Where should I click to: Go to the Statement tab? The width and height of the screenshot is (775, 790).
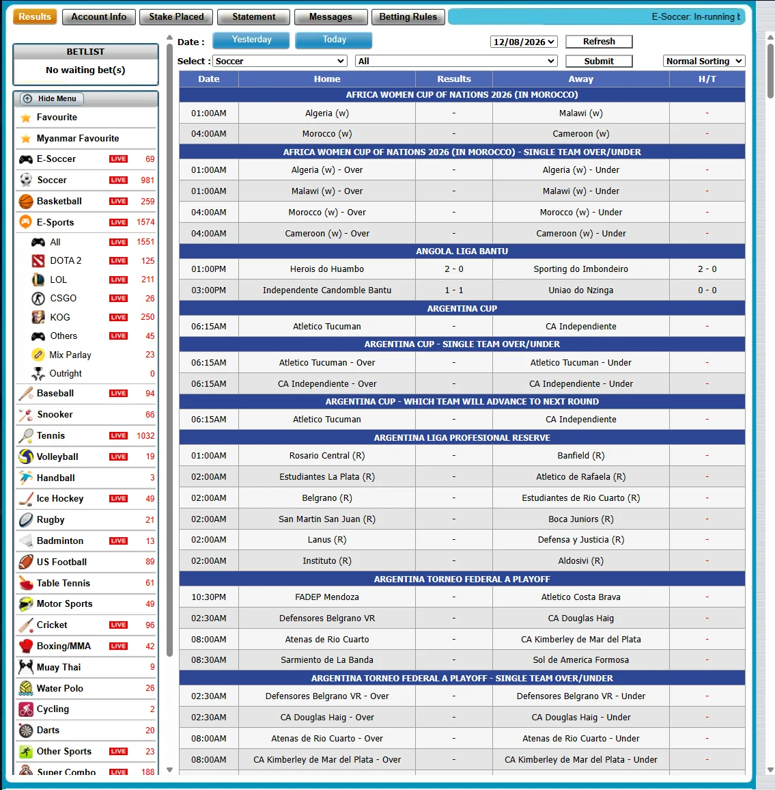click(x=253, y=16)
